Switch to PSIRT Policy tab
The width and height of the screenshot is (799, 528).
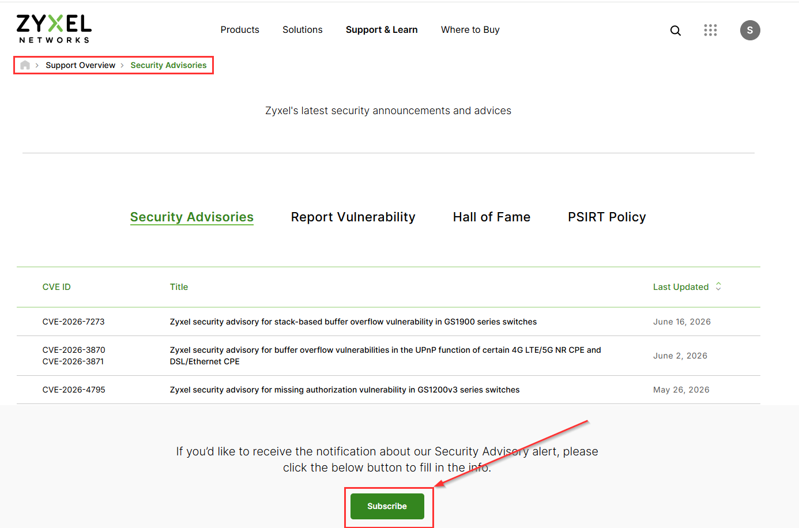click(607, 217)
